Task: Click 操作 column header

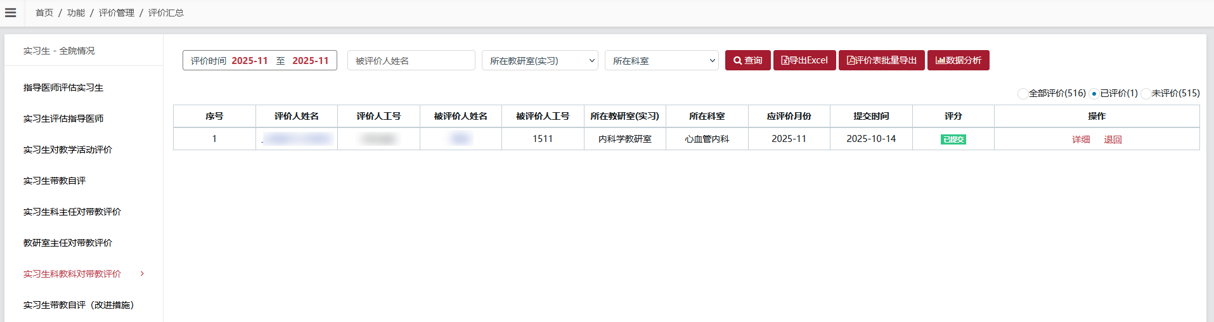Action: pos(1097,116)
